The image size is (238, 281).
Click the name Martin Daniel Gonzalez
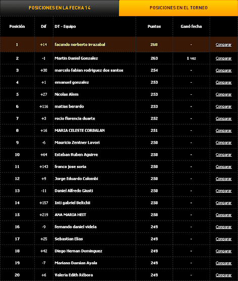(76, 58)
